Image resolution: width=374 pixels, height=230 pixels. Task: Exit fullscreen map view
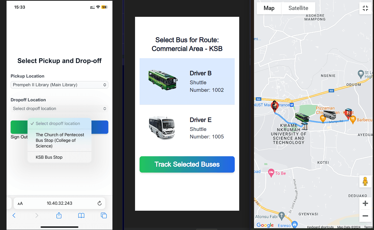(365, 8)
